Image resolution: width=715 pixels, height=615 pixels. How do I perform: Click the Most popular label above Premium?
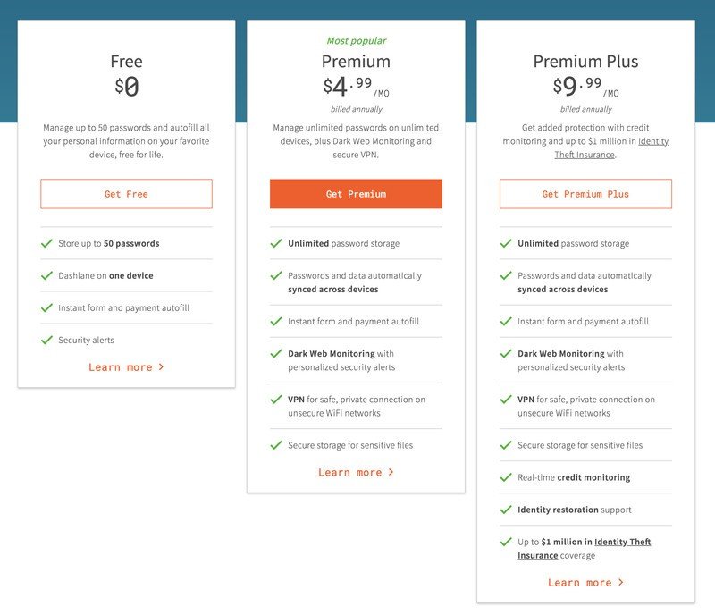pyautogui.click(x=356, y=40)
